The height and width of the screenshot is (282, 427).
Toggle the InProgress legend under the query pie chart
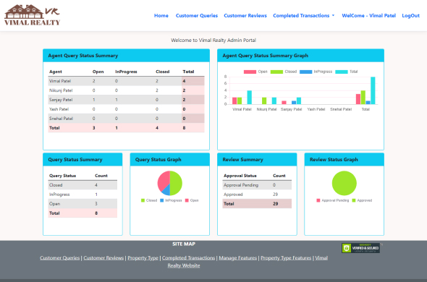[171, 200]
